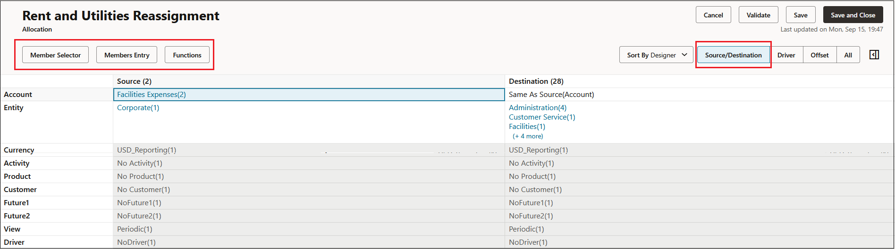The image size is (895, 249).
Task: Click the Customer Service(1) link
Action: click(542, 117)
